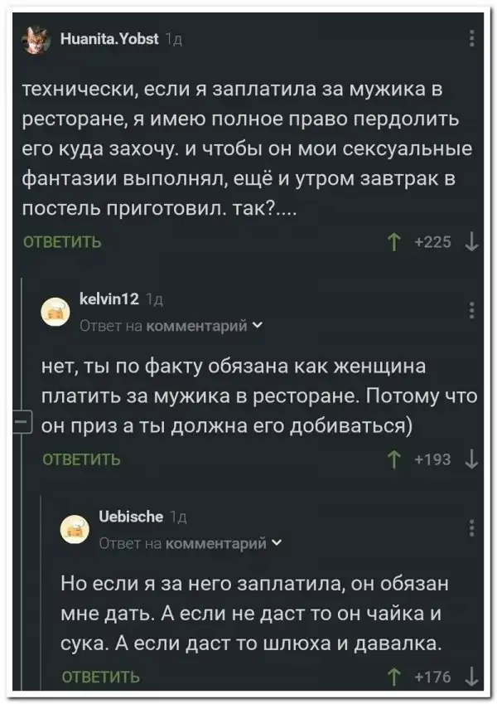Open three-dot menu on Huanita.Yobst comment
Viewport: 497px width, 704px height.
(470, 39)
